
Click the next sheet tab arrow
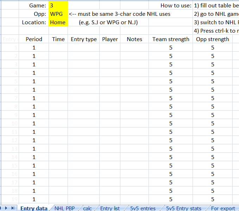[x=7, y=208]
